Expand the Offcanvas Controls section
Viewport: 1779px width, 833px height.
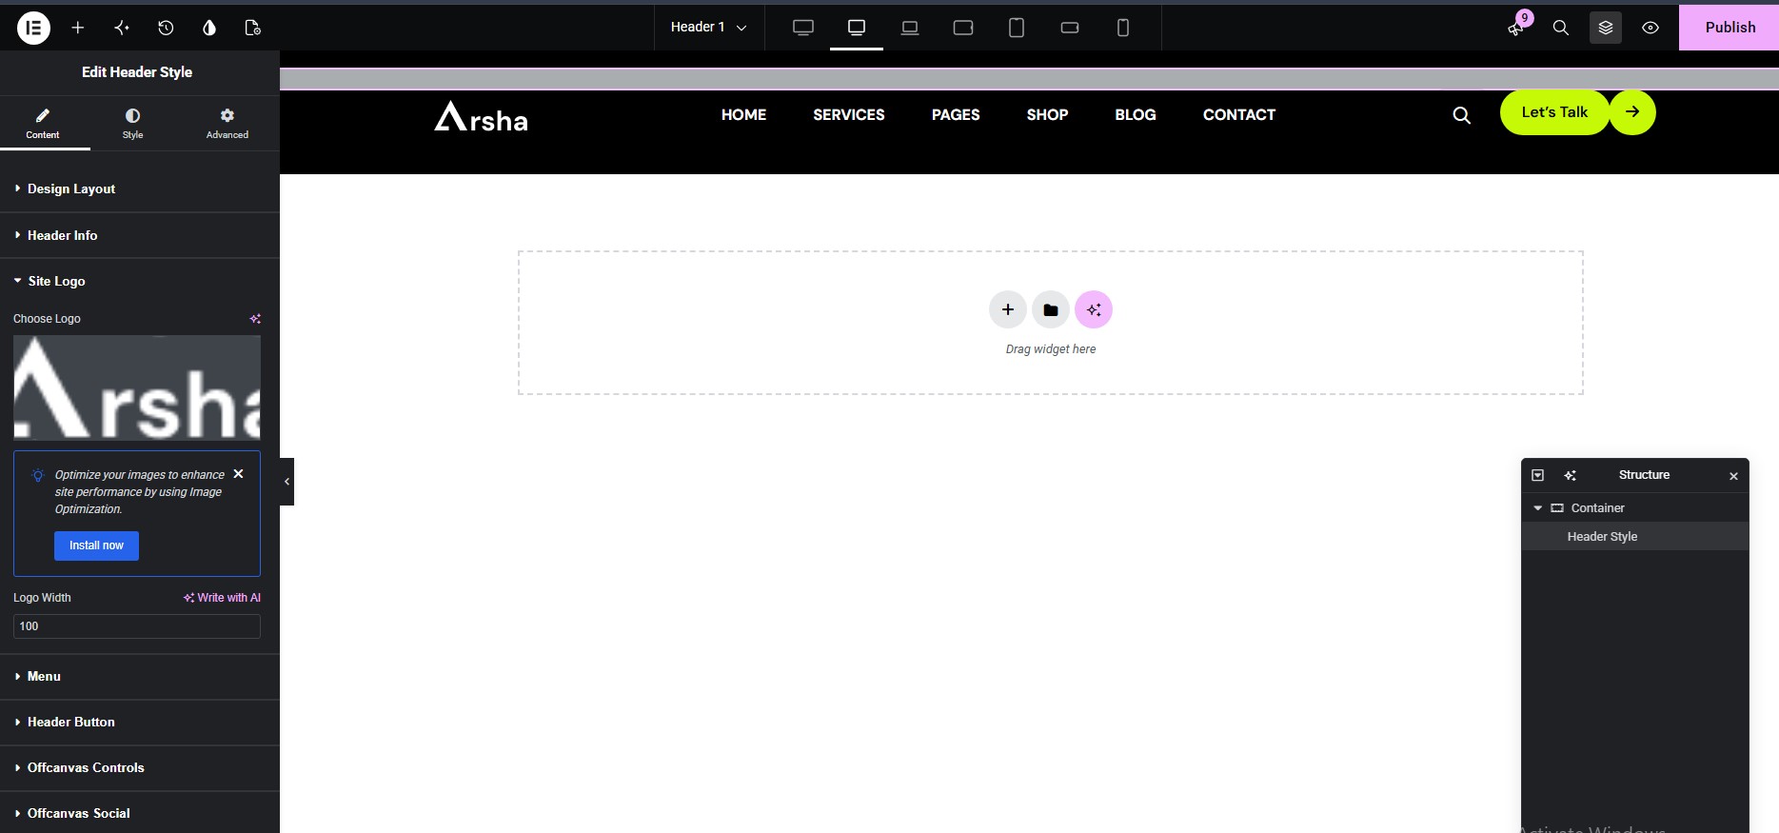(140, 767)
